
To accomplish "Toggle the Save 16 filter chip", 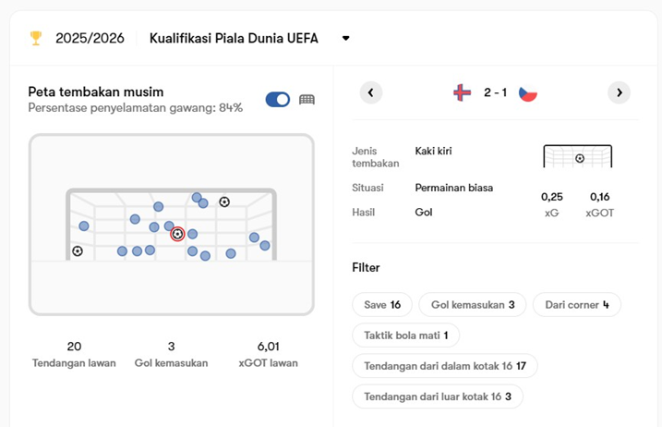I will click(382, 305).
